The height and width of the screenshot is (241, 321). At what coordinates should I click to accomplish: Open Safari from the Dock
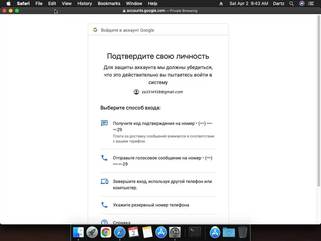tap(119, 233)
